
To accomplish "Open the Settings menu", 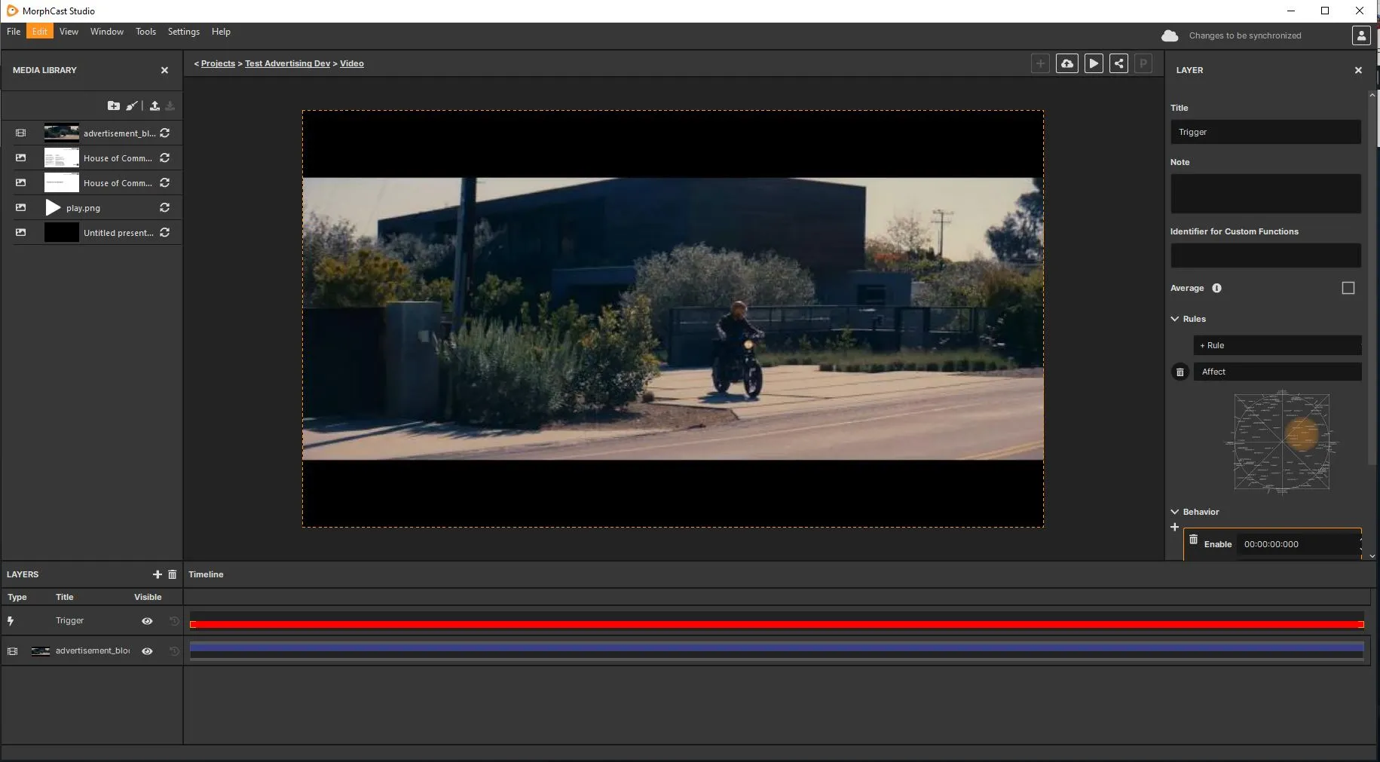I will click(x=183, y=32).
